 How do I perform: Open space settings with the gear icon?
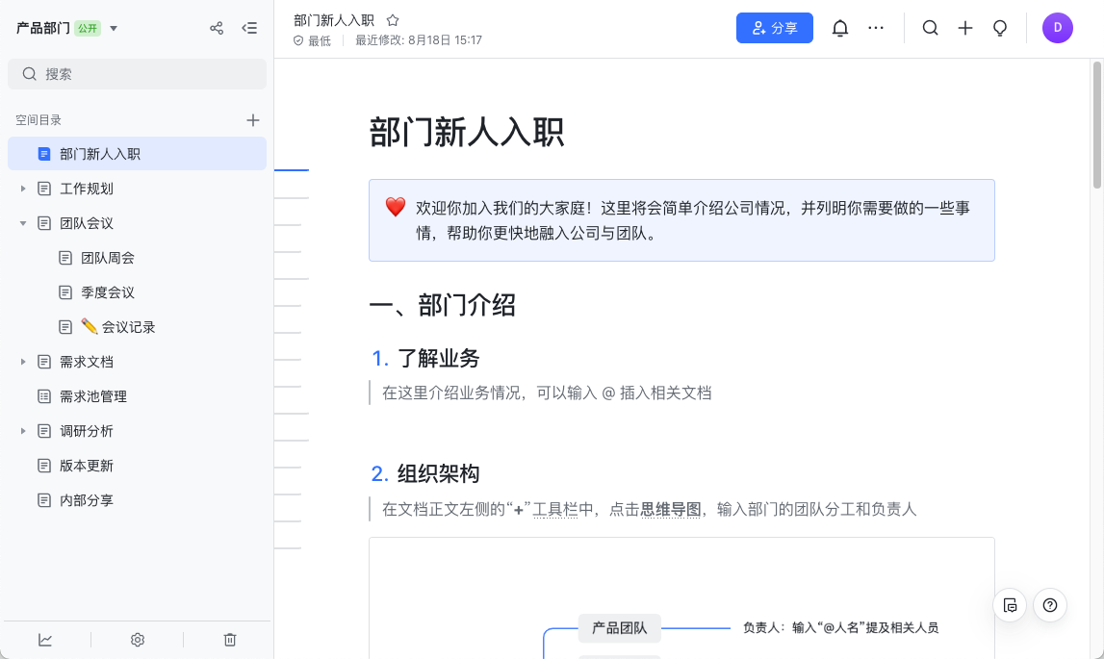[137, 639]
